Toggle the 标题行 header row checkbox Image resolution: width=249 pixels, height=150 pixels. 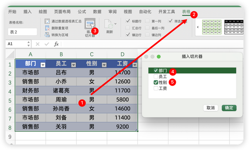click(x=128, y=21)
